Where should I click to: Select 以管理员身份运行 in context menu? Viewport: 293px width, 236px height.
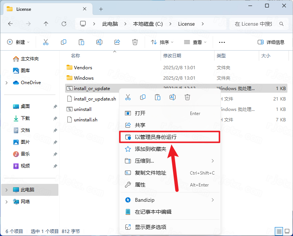pos(170,137)
